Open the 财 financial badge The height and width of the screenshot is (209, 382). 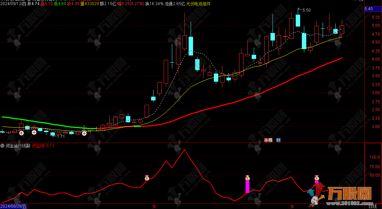tap(278, 140)
